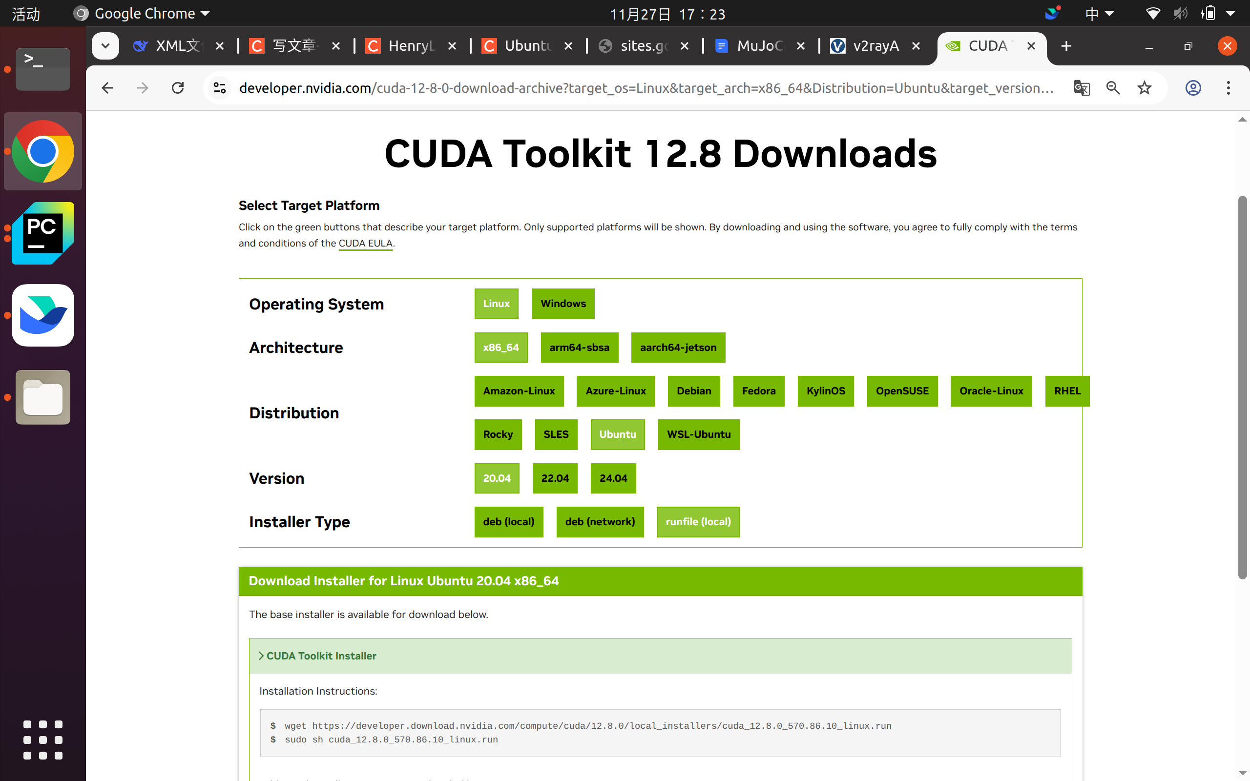Click the site information icon in address bar

click(x=219, y=88)
